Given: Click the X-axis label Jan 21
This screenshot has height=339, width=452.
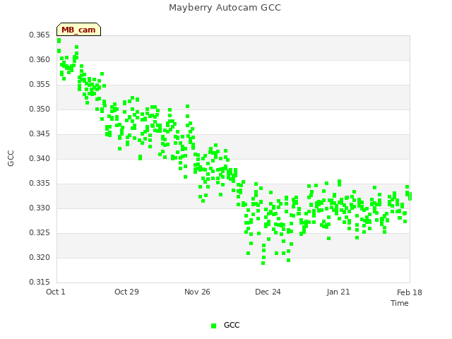Looking at the screenshot, I should [338, 292].
